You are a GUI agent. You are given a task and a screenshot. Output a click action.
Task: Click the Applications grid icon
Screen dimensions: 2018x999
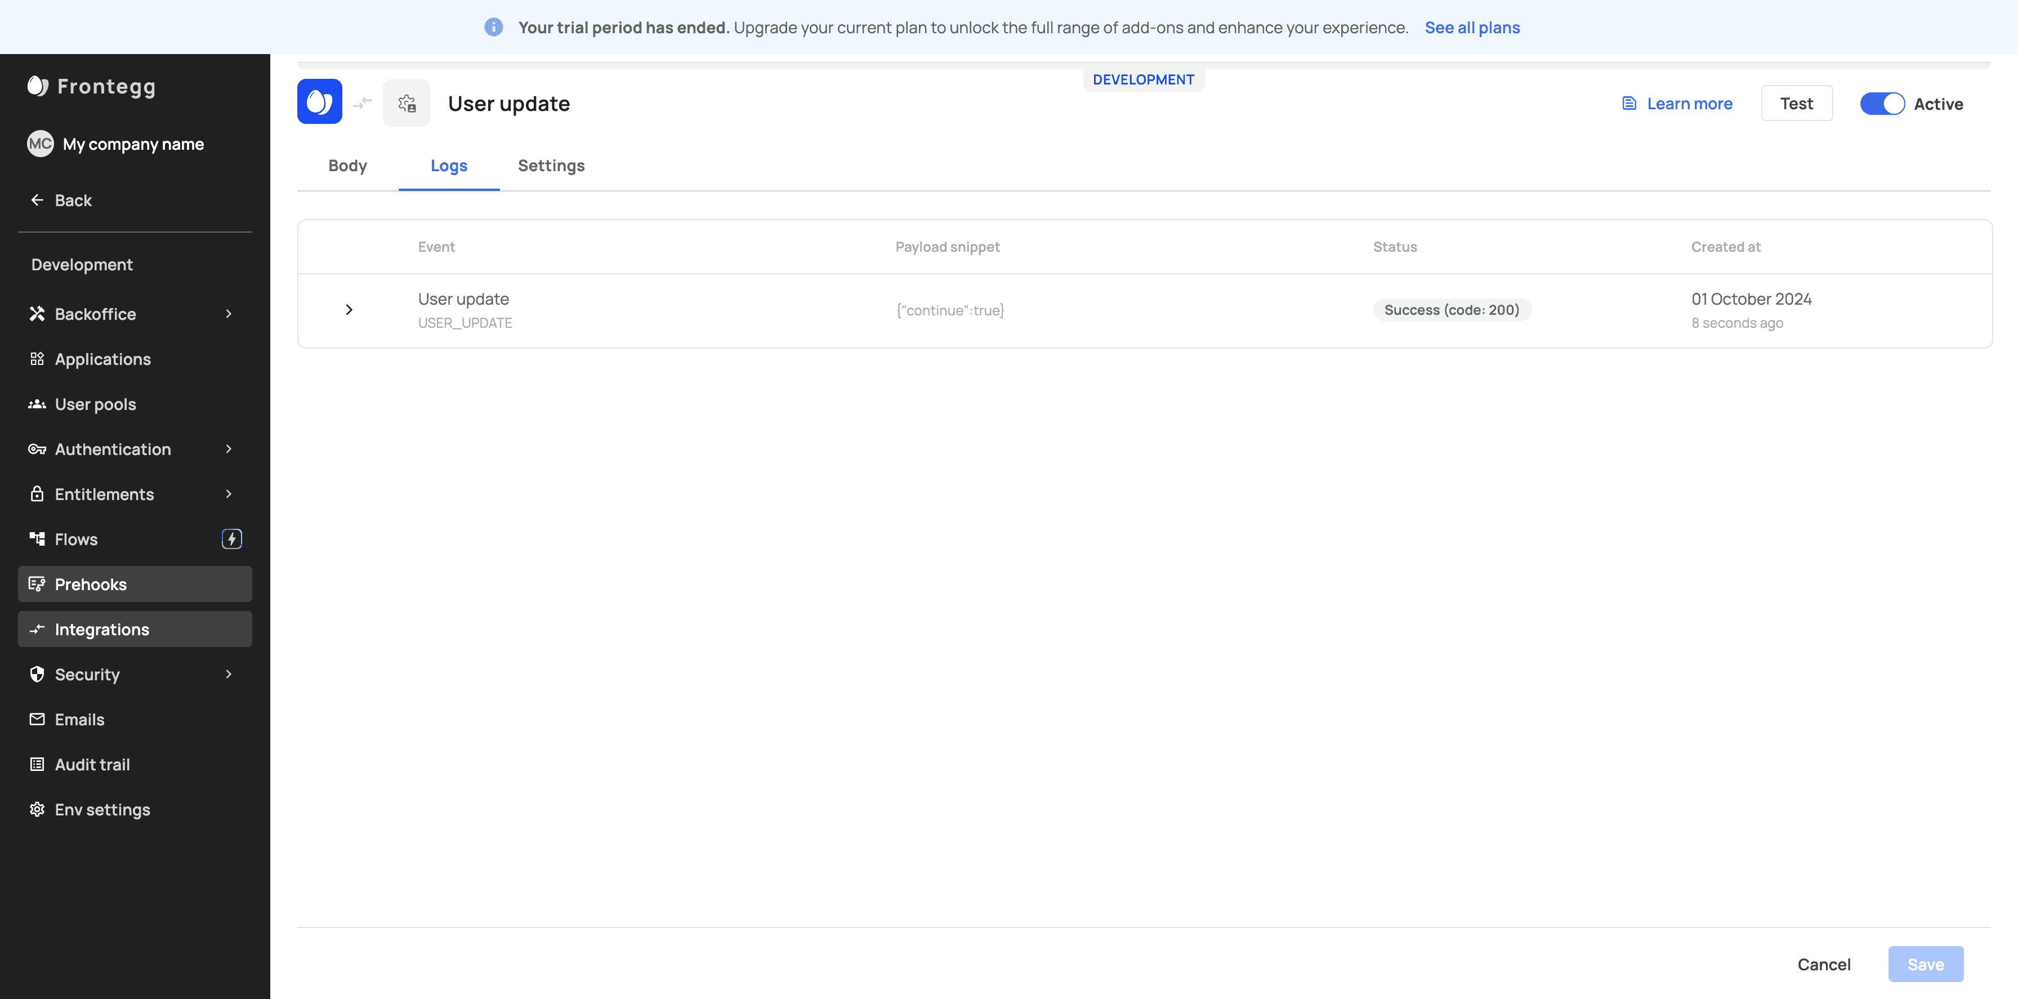[x=37, y=359]
